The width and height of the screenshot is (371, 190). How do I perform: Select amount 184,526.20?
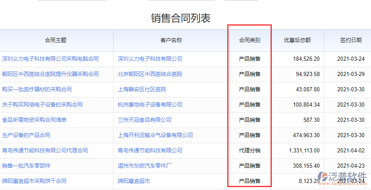(307, 59)
